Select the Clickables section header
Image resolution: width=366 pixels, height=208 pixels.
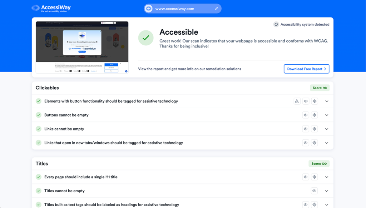47,88
